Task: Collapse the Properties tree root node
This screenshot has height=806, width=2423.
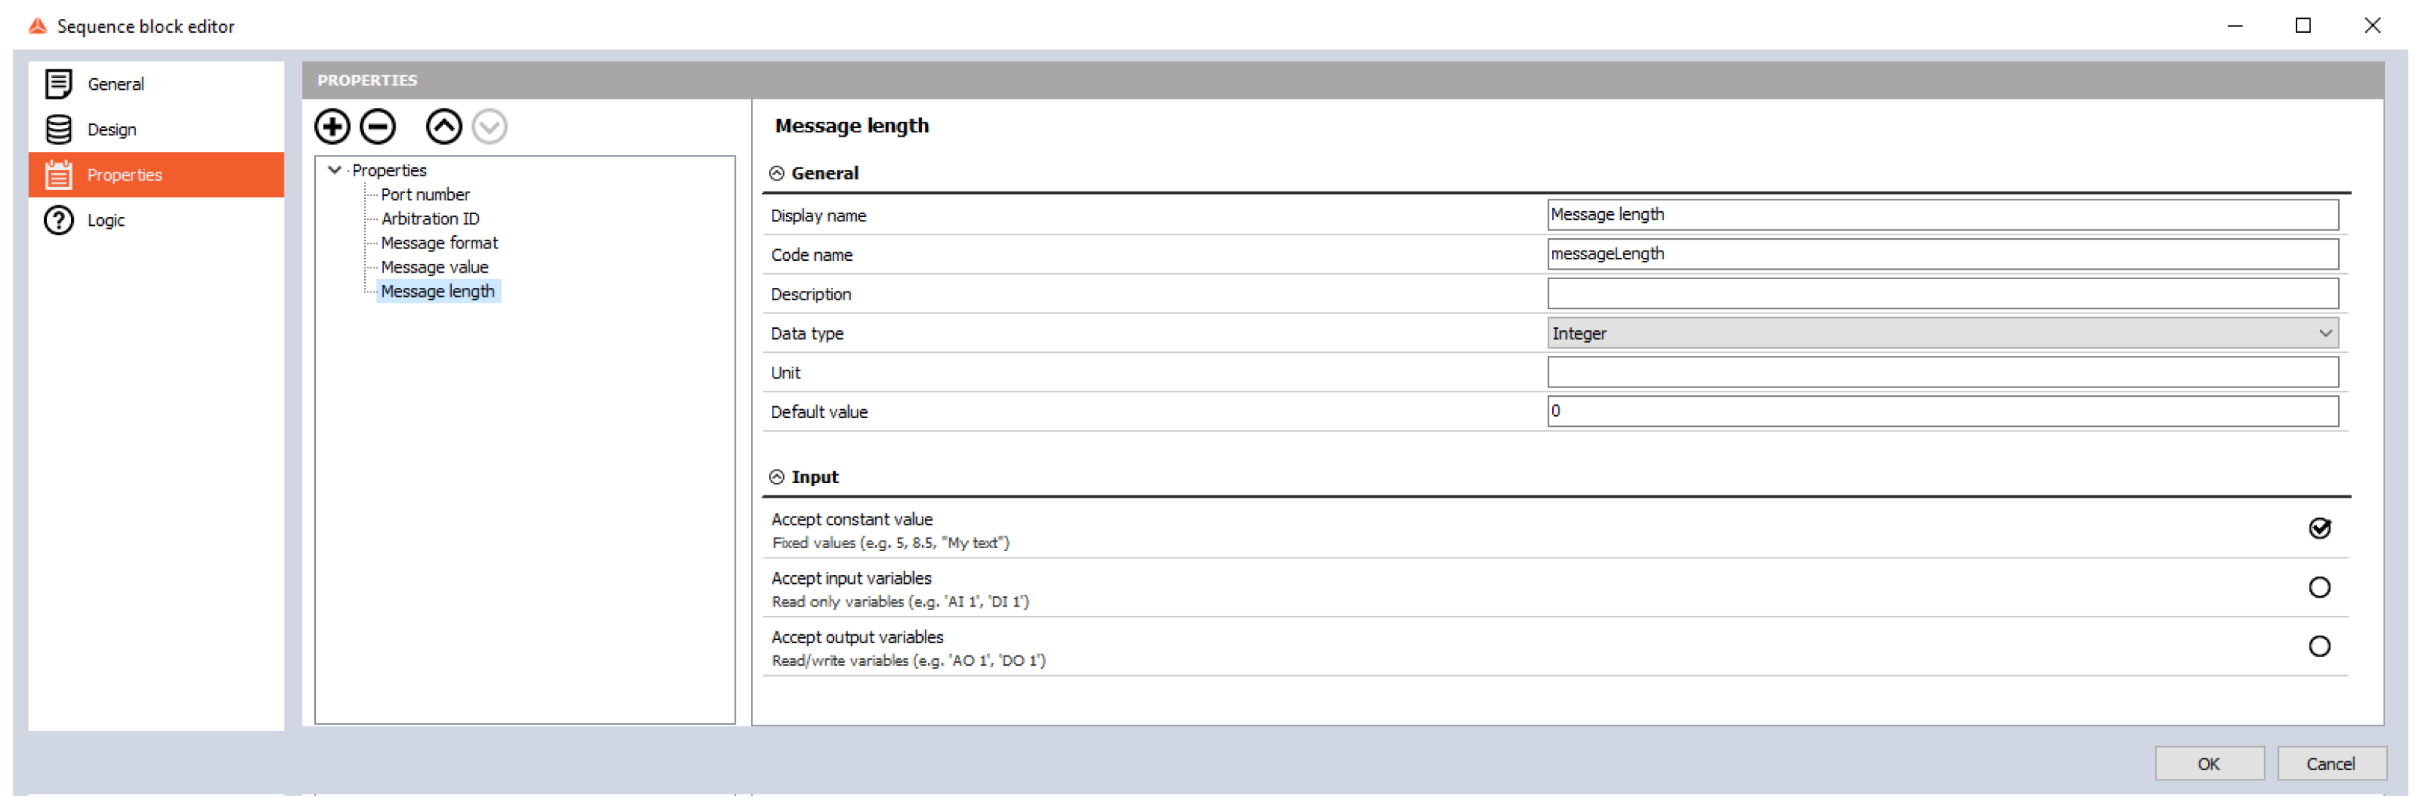Action: click(x=334, y=170)
